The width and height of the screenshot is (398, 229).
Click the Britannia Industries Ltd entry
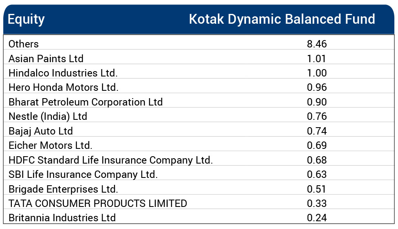pyautogui.click(x=62, y=218)
